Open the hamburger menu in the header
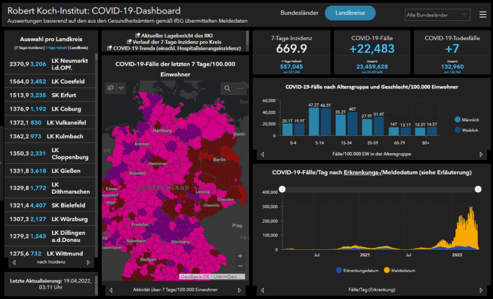The height and width of the screenshot is (299, 493). pos(483,15)
